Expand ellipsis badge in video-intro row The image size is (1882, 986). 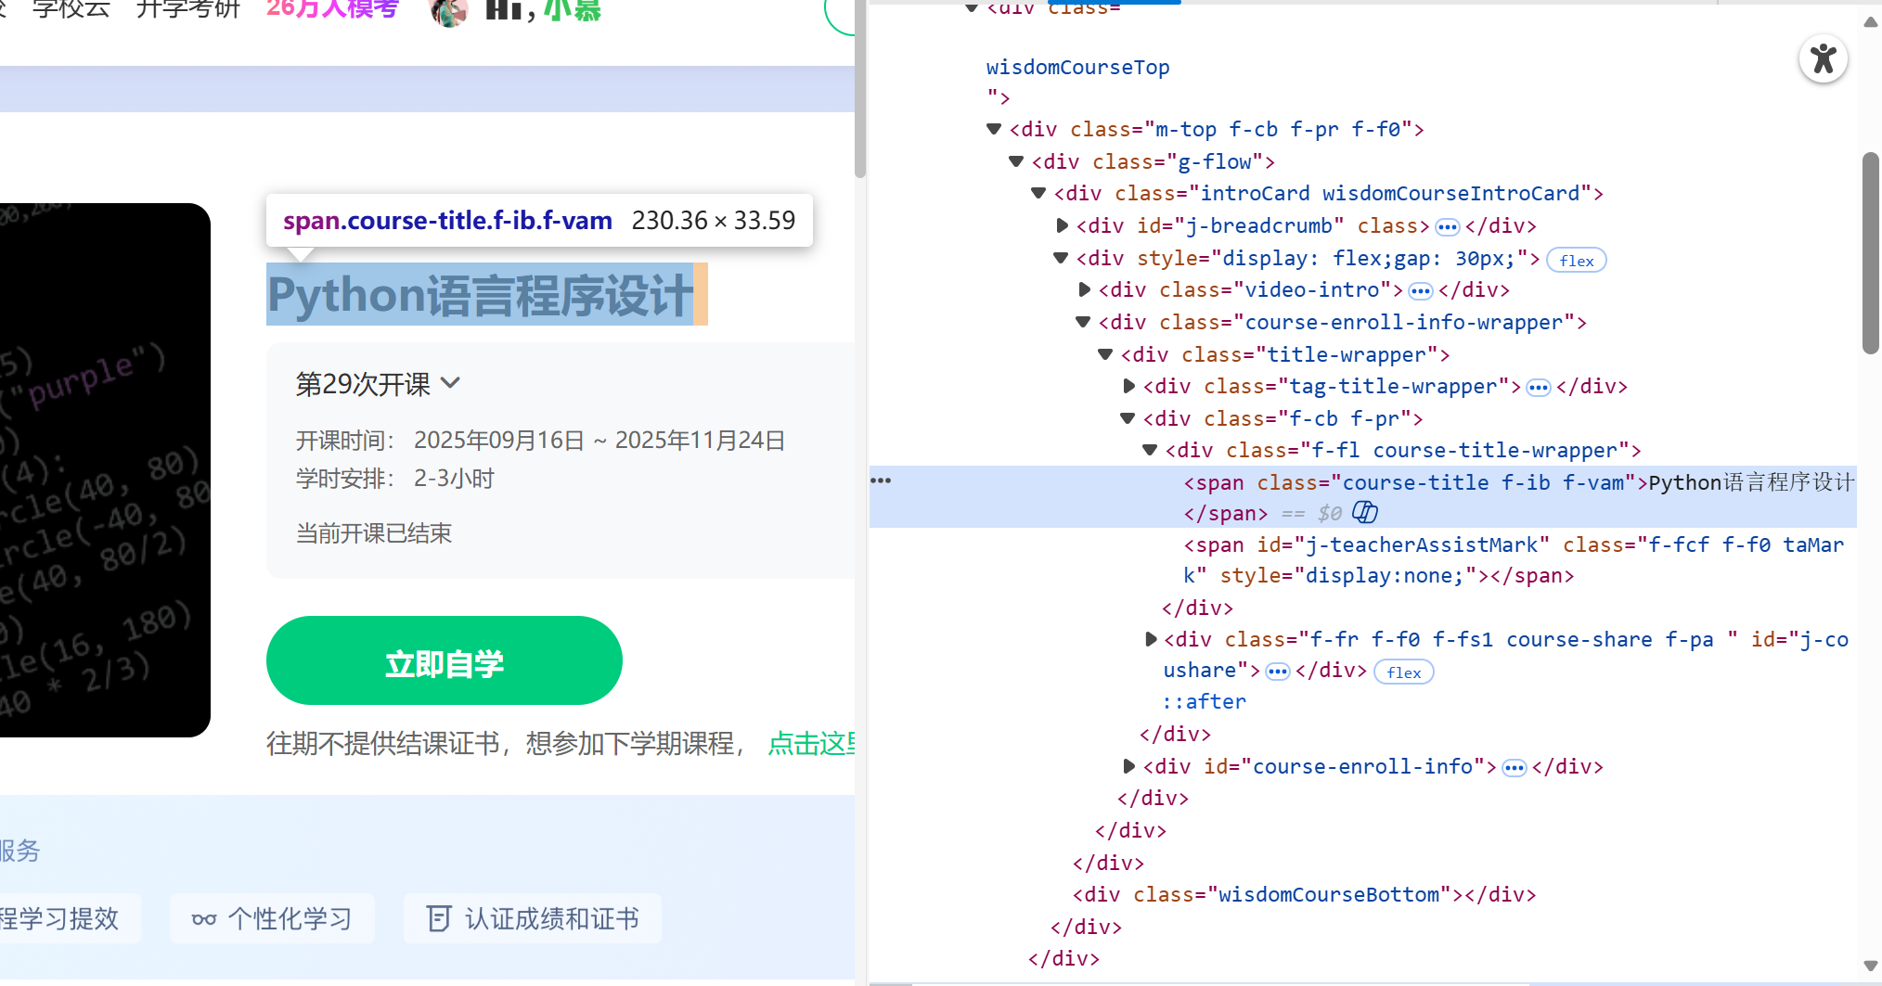(x=1420, y=290)
